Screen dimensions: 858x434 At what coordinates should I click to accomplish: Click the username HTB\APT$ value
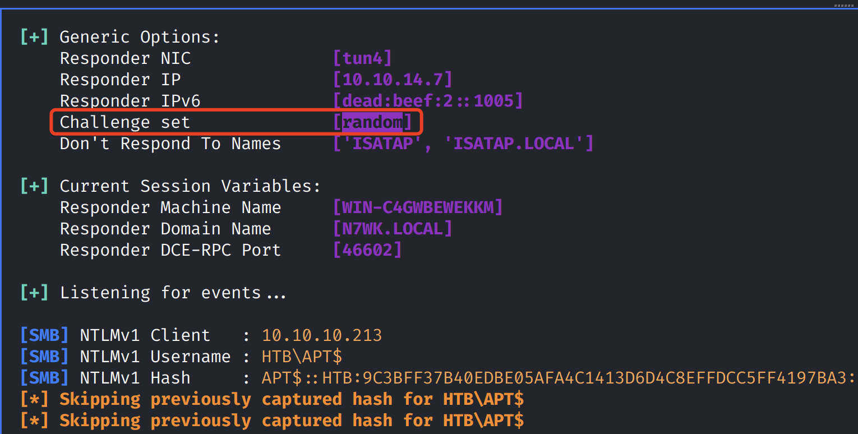(302, 357)
